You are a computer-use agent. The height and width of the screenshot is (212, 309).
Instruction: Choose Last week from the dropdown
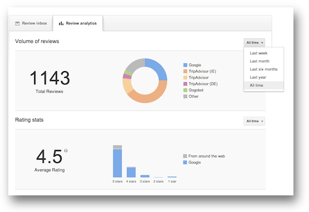coord(264,53)
